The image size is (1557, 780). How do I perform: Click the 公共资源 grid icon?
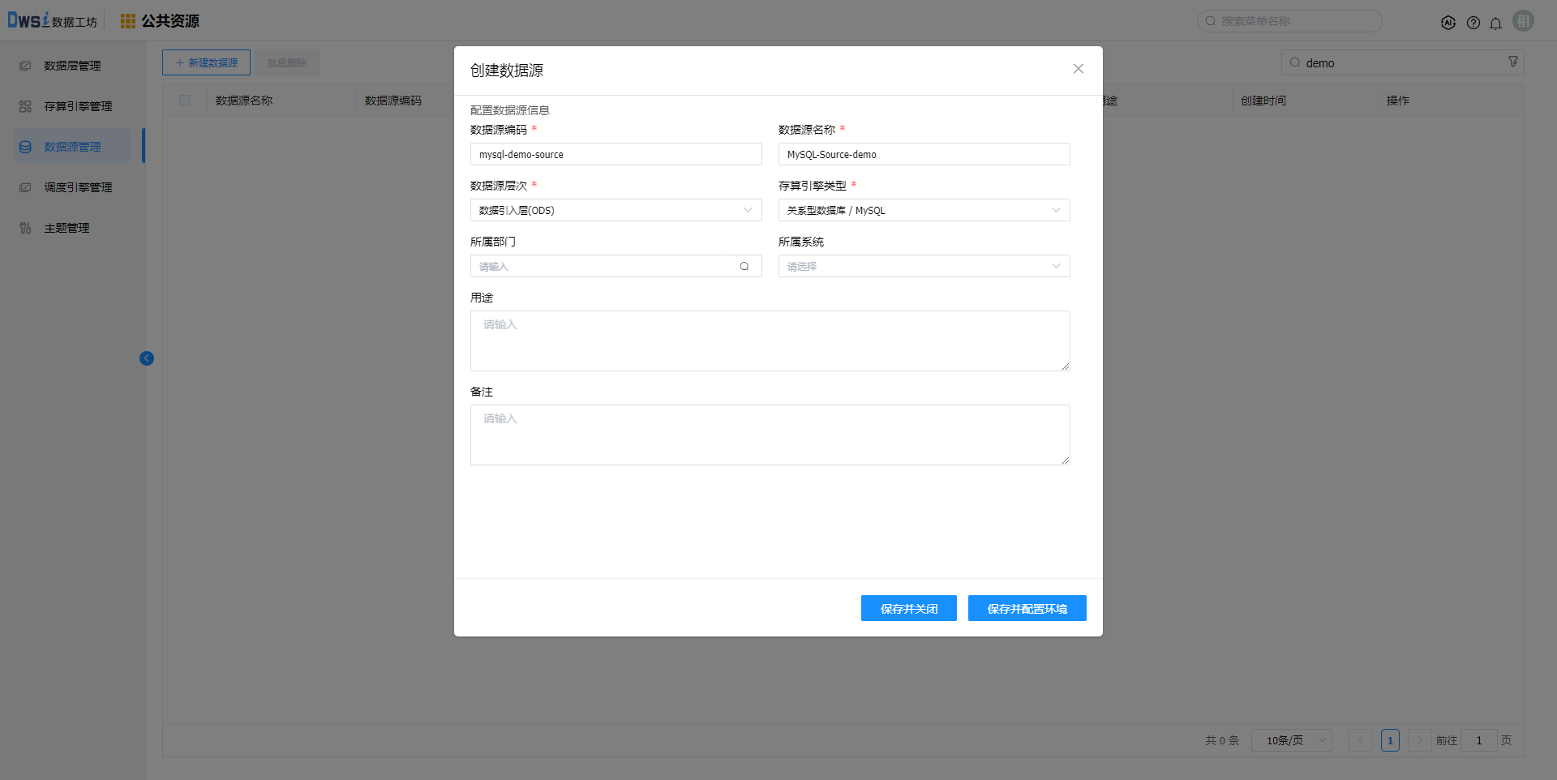coord(127,21)
